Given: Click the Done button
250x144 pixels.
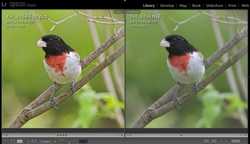Looking at the screenshot, I should (235, 141).
